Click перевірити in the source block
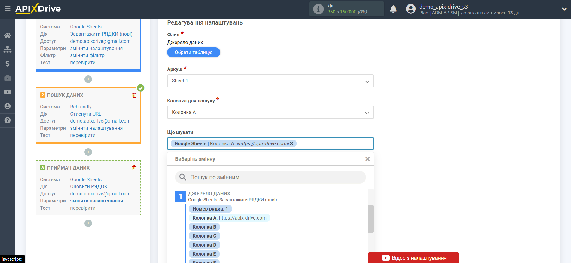 tap(83, 62)
